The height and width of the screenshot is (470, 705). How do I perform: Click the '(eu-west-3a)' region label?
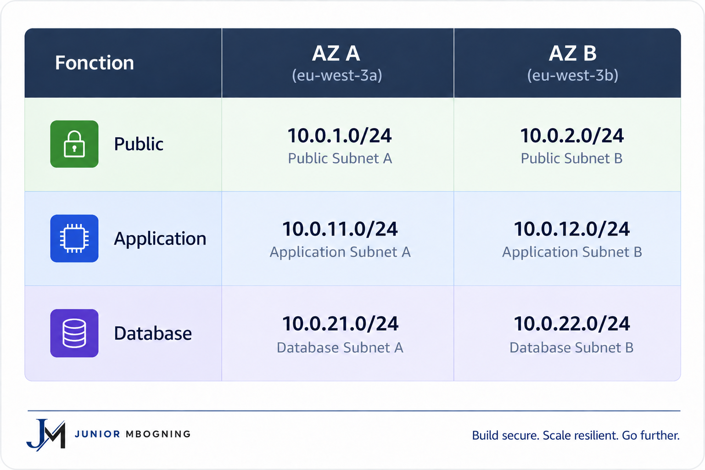[x=337, y=75]
